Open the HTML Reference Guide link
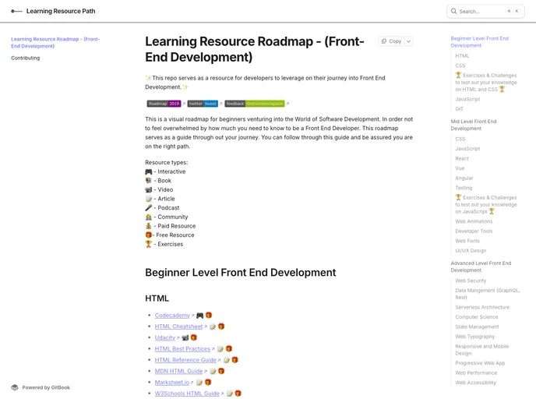The width and height of the screenshot is (536, 399). click(x=185, y=360)
